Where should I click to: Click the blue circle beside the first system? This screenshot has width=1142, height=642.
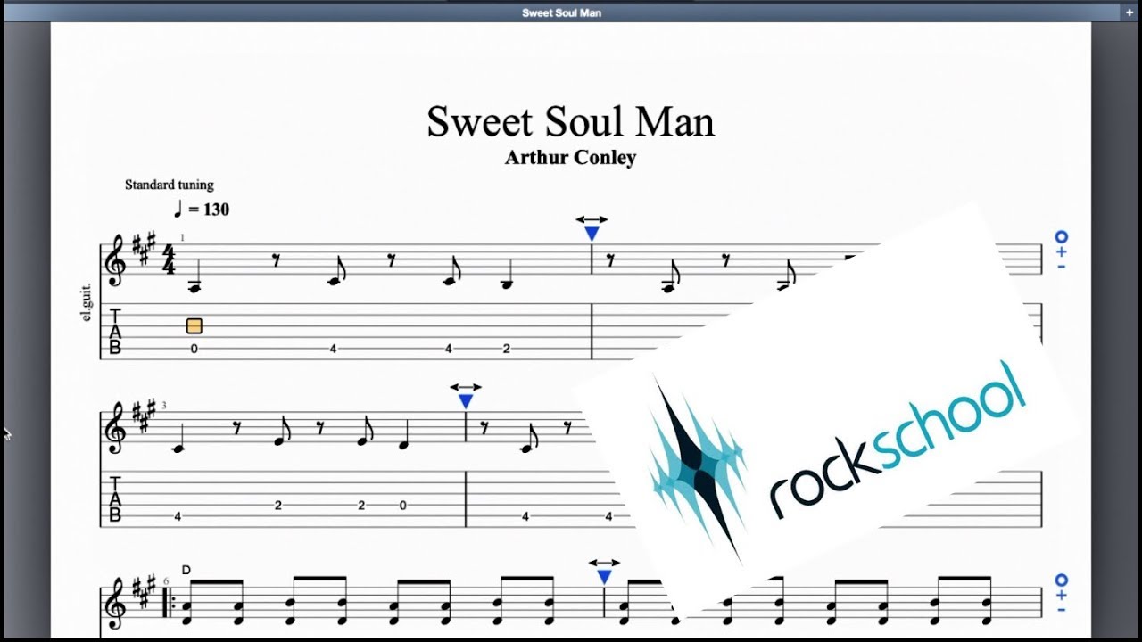coord(1061,237)
